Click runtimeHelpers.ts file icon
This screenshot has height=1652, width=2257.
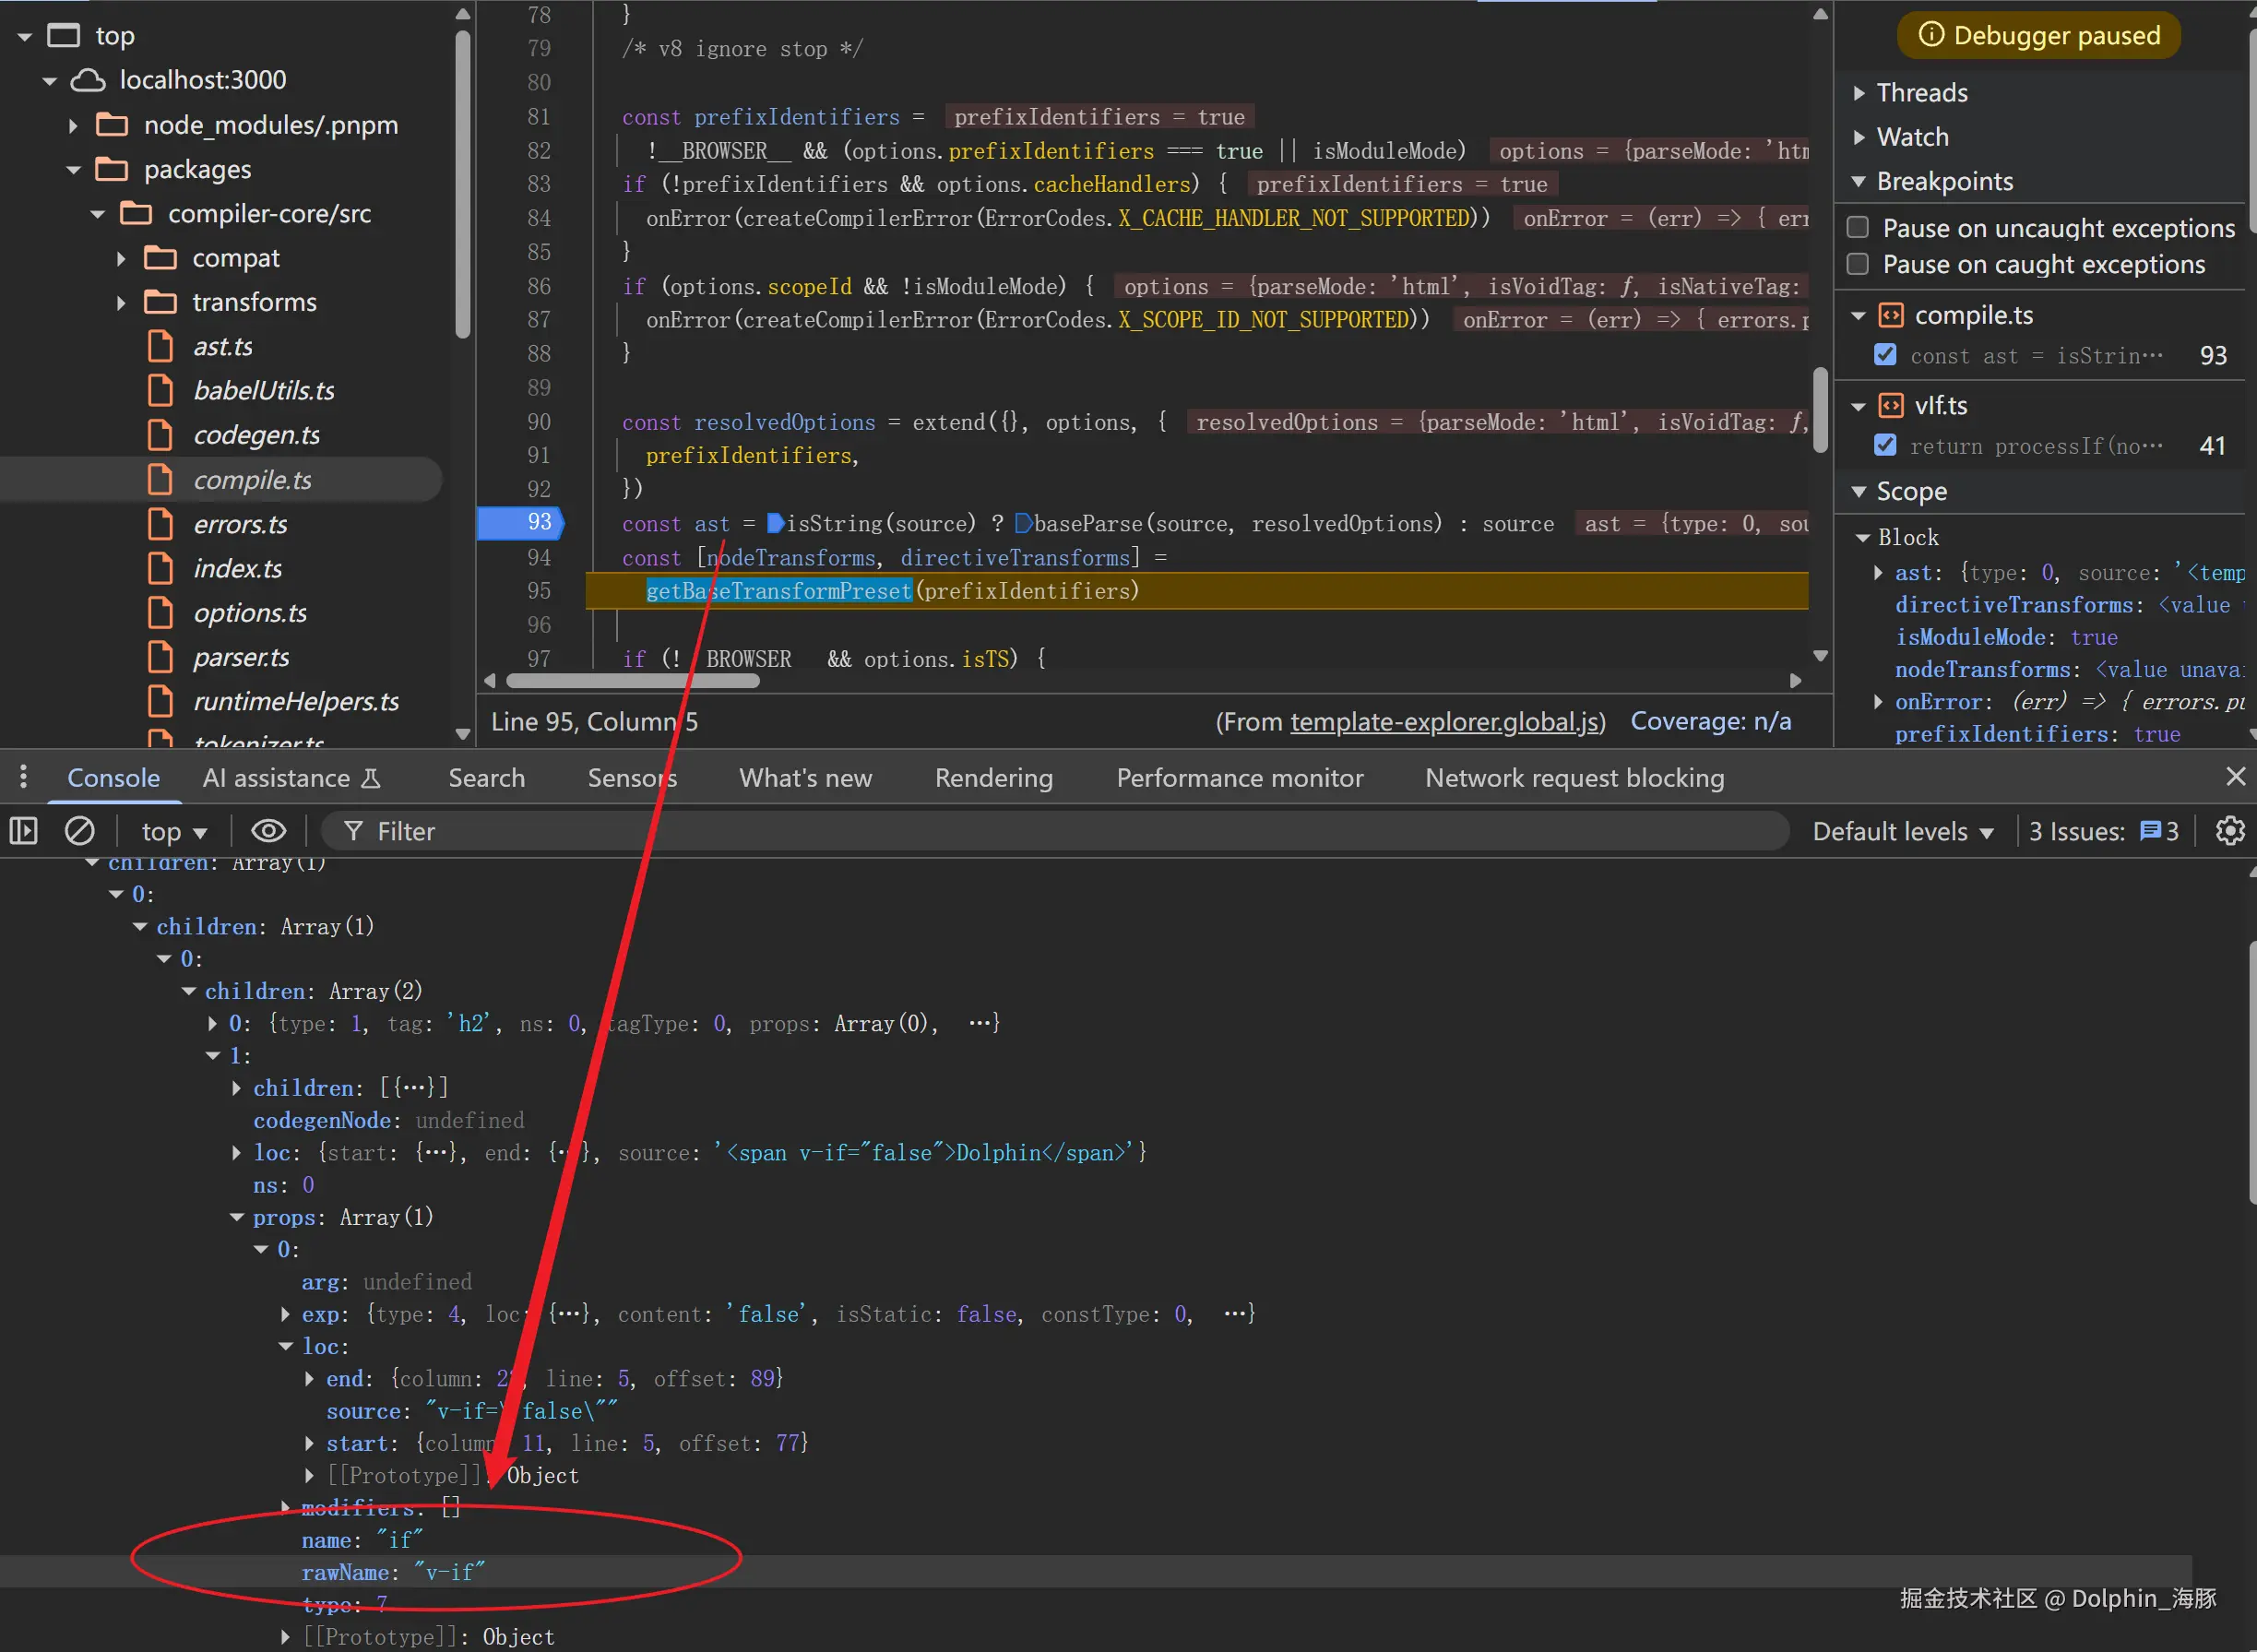[x=160, y=701]
